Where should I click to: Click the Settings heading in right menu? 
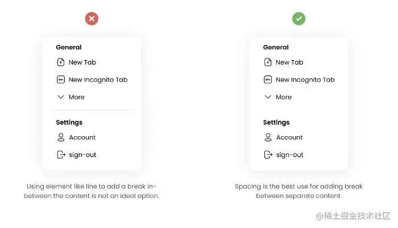click(x=276, y=123)
